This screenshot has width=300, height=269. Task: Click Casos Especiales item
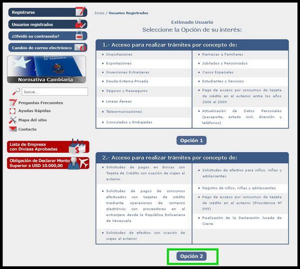pyautogui.click(x=218, y=72)
